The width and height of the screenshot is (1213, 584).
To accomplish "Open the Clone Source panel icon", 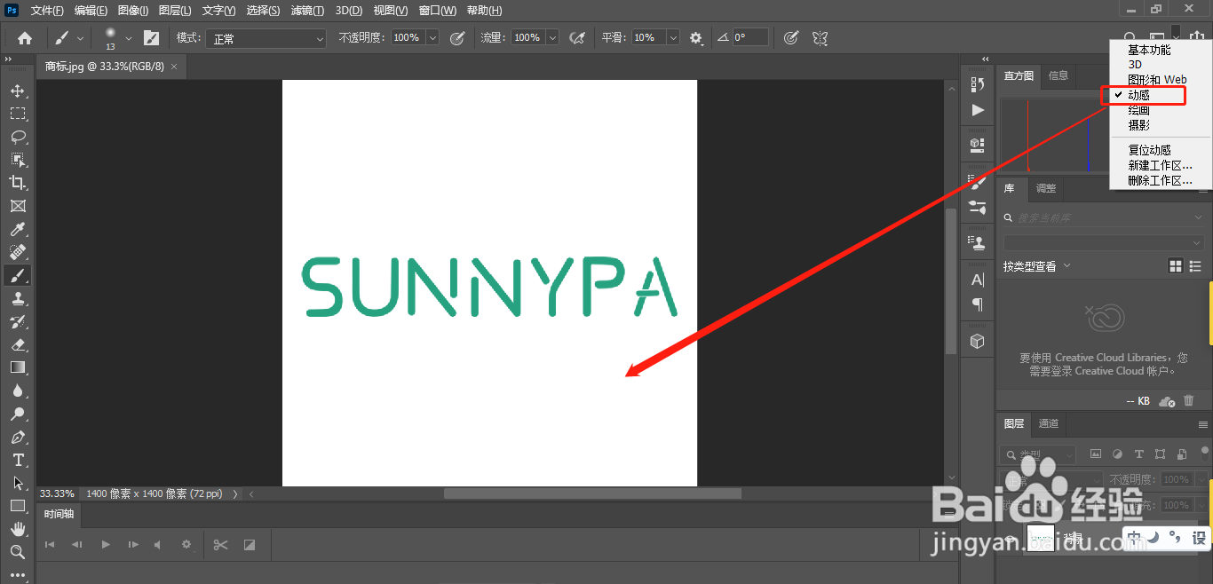I will pos(978,241).
